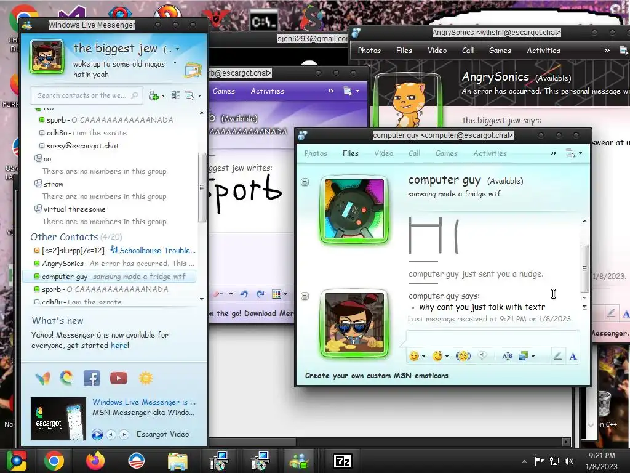Switch to text typing mode in computer guy chat
The image size is (630, 473).
click(573, 356)
